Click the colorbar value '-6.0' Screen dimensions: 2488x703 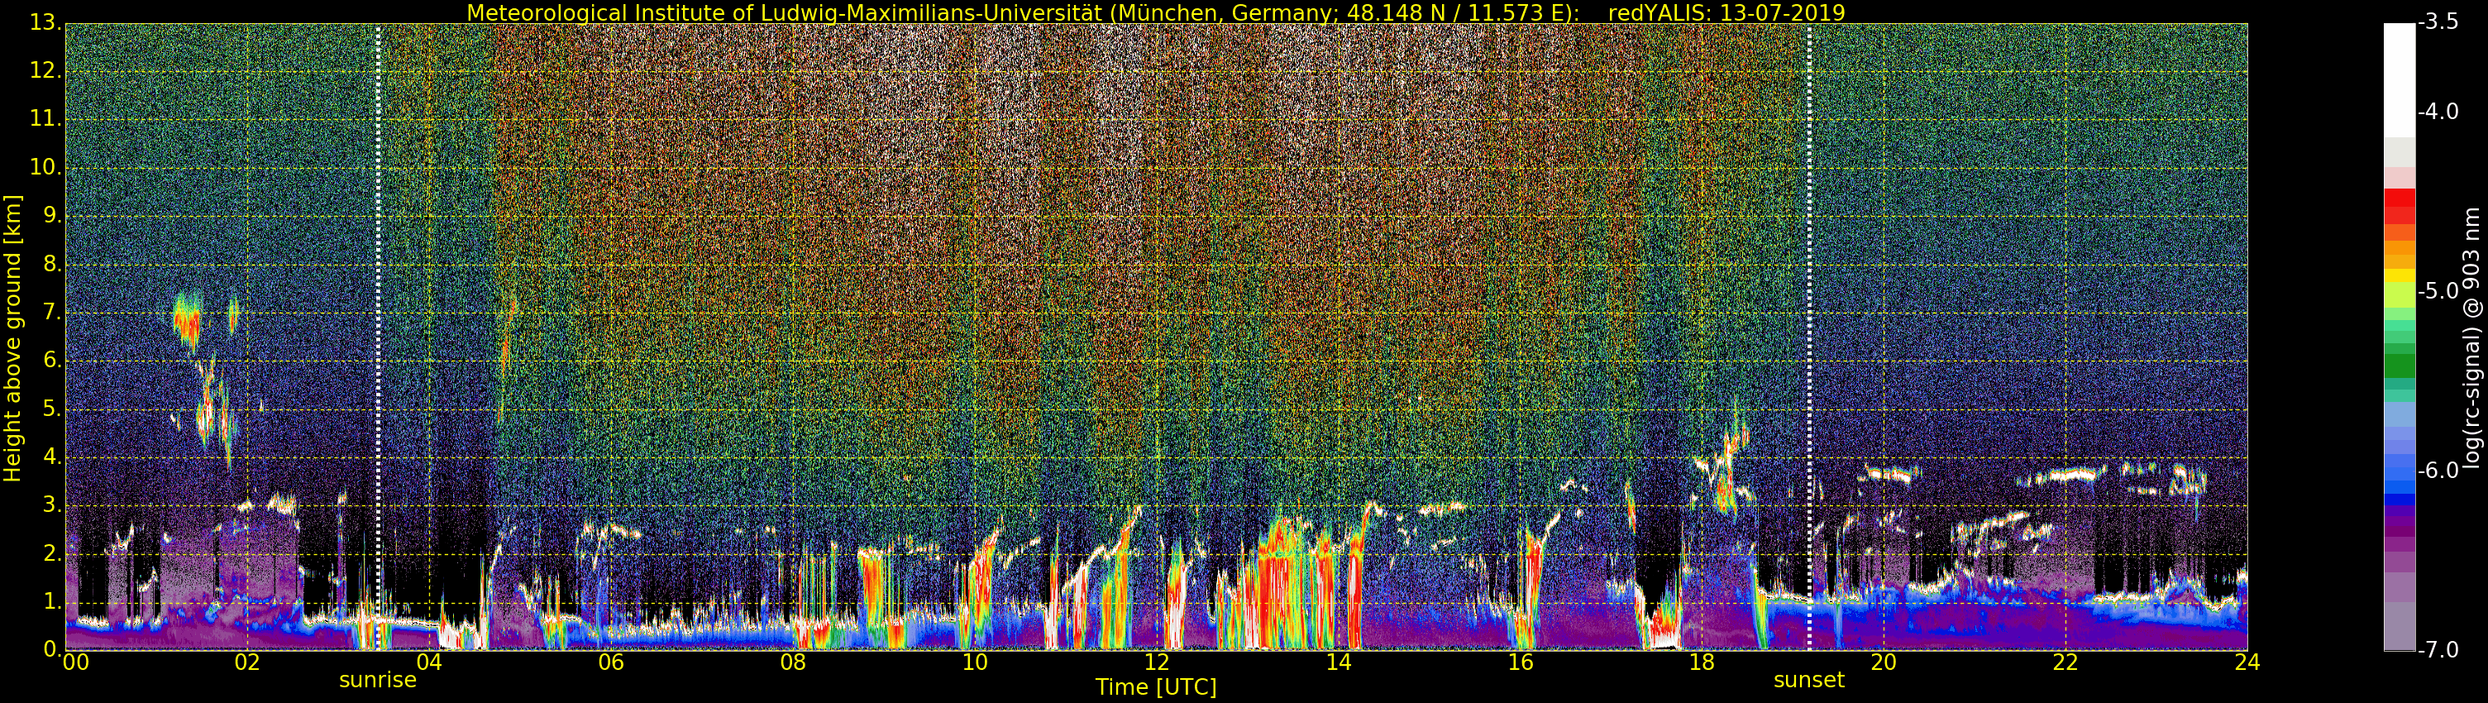[2440, 471]
